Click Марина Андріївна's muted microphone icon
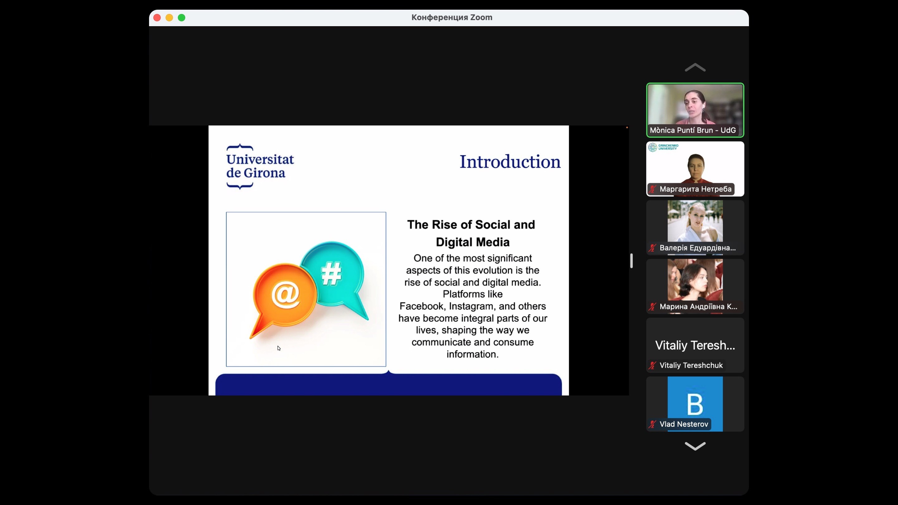Viewport: 898px width, 505px height. [x=652, y=307]
